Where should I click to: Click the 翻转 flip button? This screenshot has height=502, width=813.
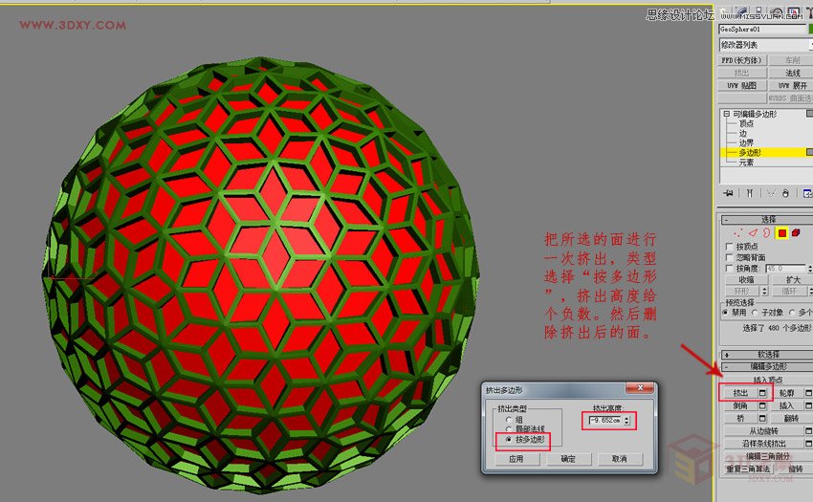coord(791,418)
